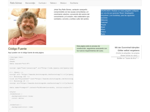Click the People option in blue box

(x=103, y=25)
